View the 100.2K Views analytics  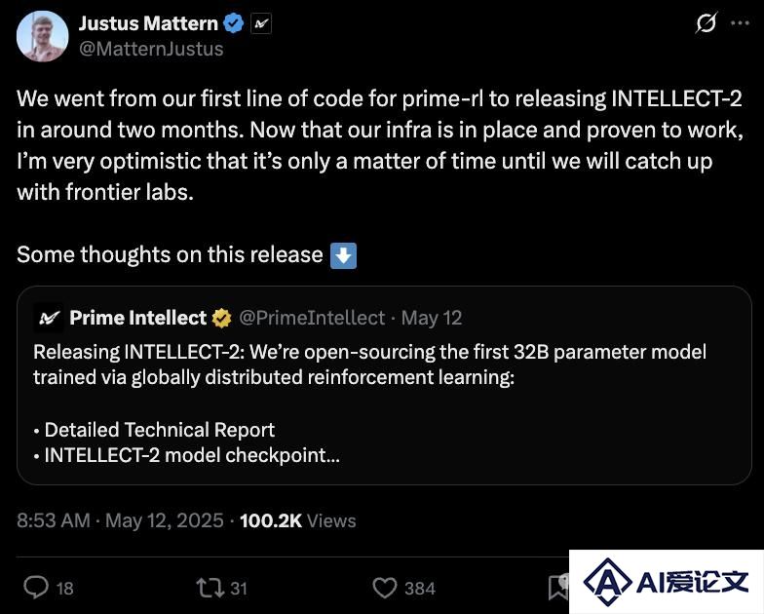pyautogui.click(x=298, y=520)
